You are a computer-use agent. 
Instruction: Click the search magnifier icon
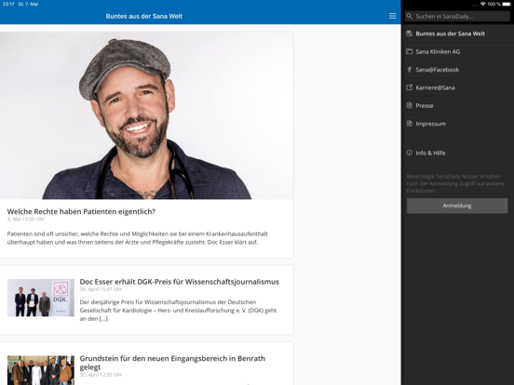(x=409, y=16)
